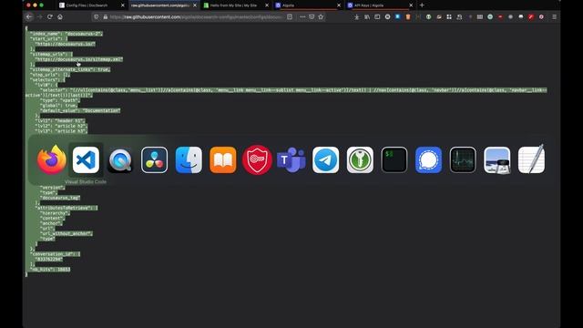The image size is (583, 328).
Task: Select DaVinci Resolve in app switcher
Action: coord(154,160)
